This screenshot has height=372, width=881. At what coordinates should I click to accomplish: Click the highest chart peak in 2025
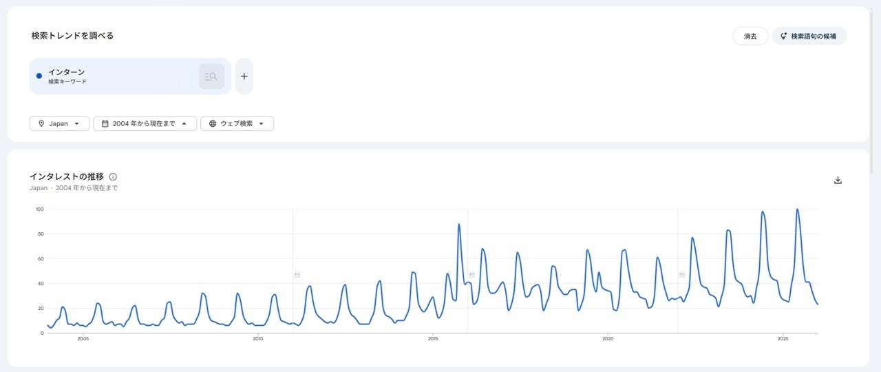tap(797, 209)
